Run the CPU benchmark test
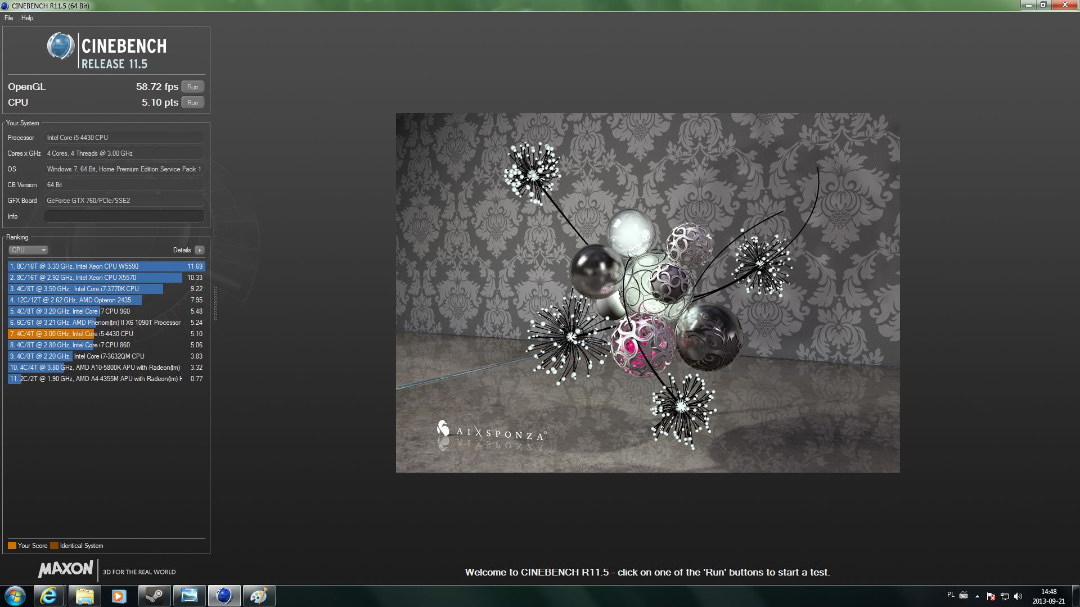Viewport: 1080px width, 607px height. point(192,103)
